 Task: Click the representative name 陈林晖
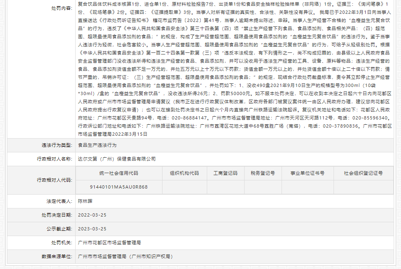coord(85,201)
